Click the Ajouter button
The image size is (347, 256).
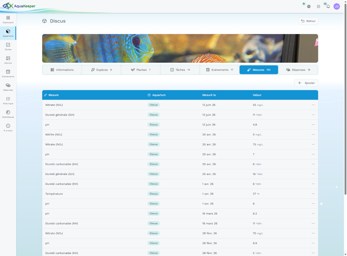click(x=306, y=83)
